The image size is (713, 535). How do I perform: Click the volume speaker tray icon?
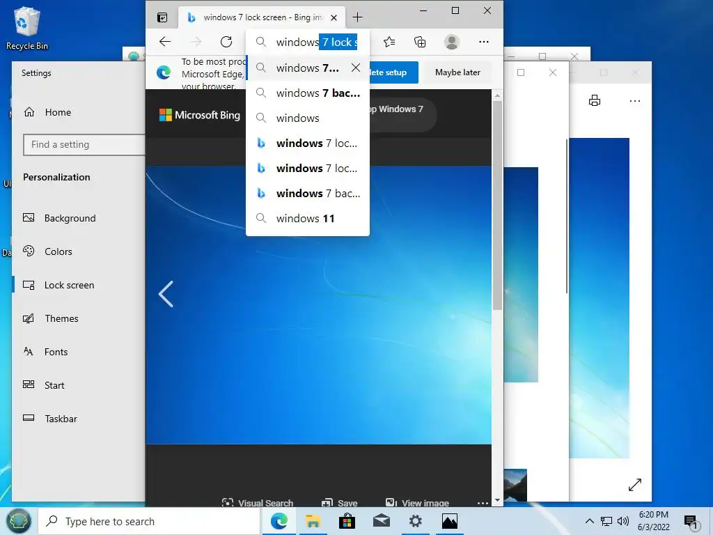tap(623, 521)
